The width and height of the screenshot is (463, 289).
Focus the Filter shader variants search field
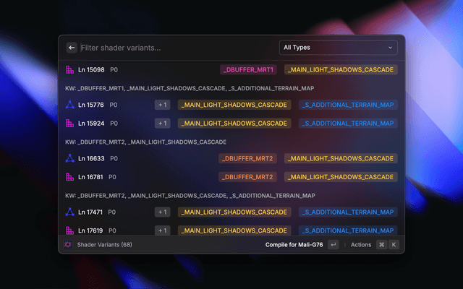tap(174, 48)
